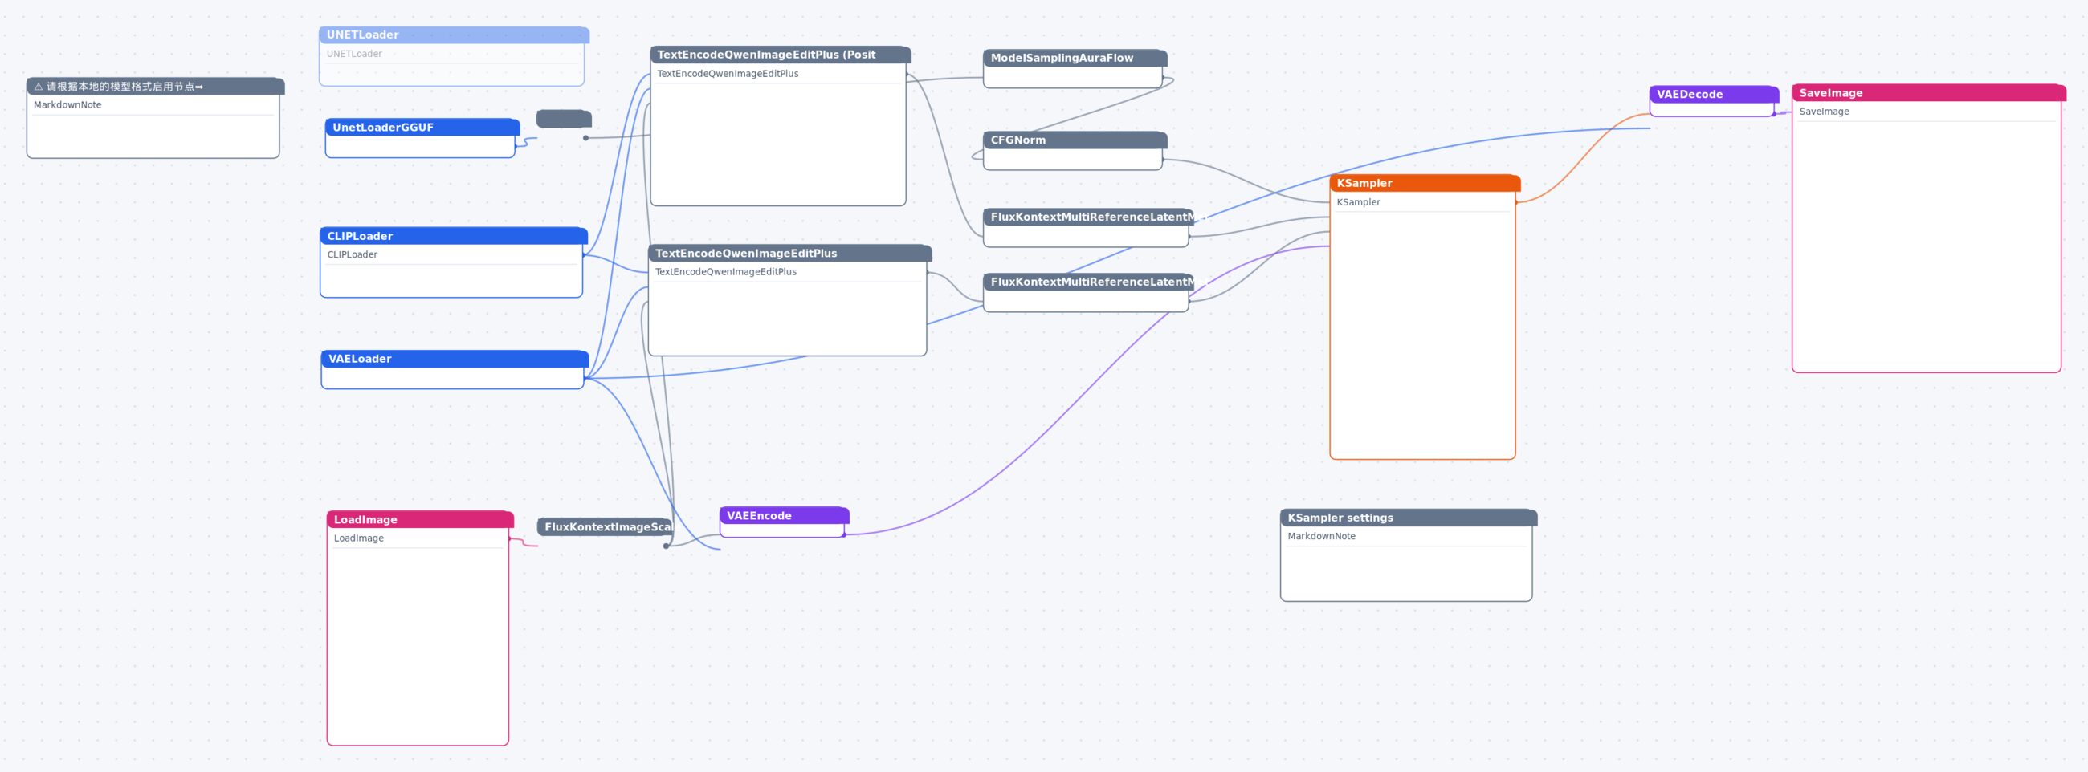Image resolution: width=2088 pixels, height=772 pixels.
Task: Select the CLIPLoader node title bar
Action: [454, 236]
